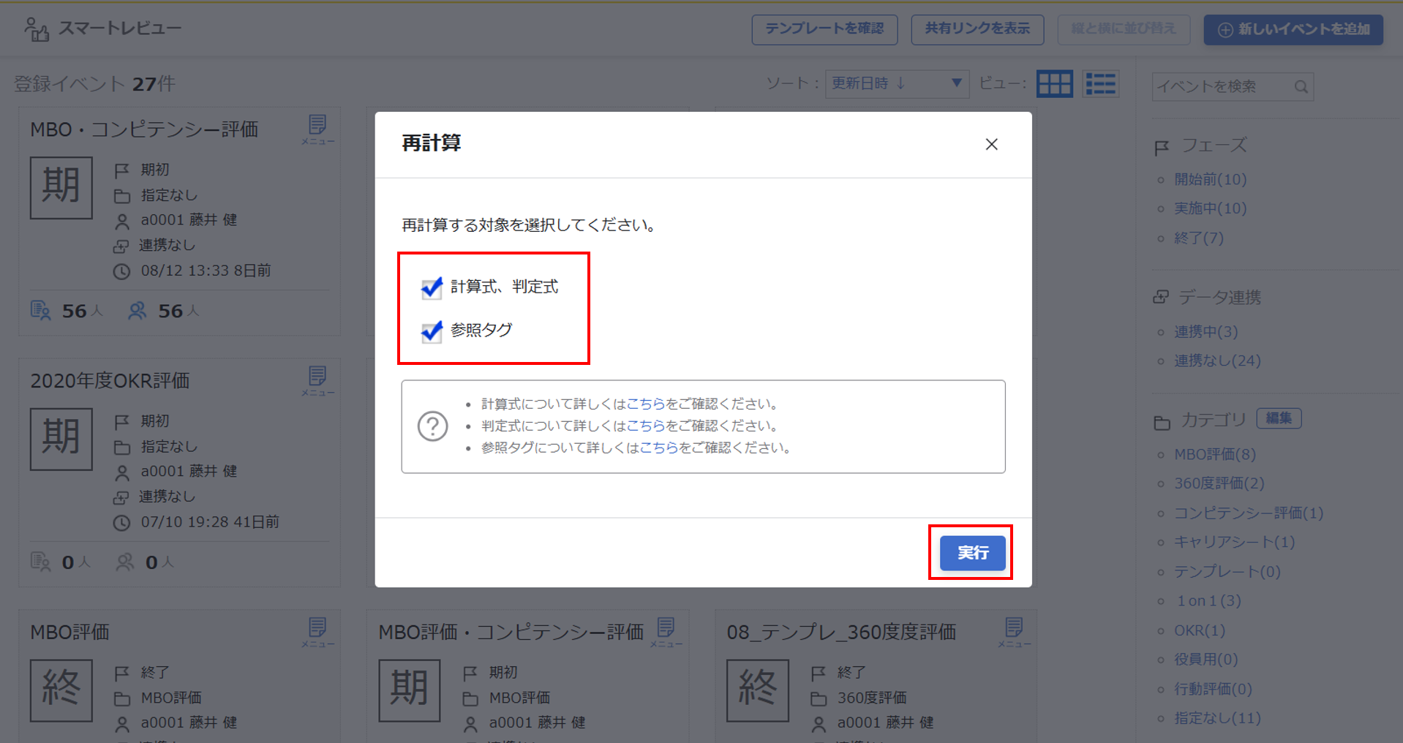
Task: Click the help question mark icon
Action: (432, 426)
